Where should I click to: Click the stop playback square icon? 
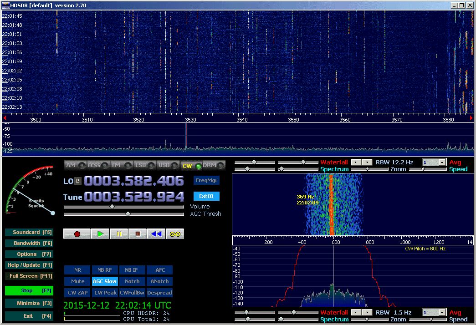tap(138, 234)
